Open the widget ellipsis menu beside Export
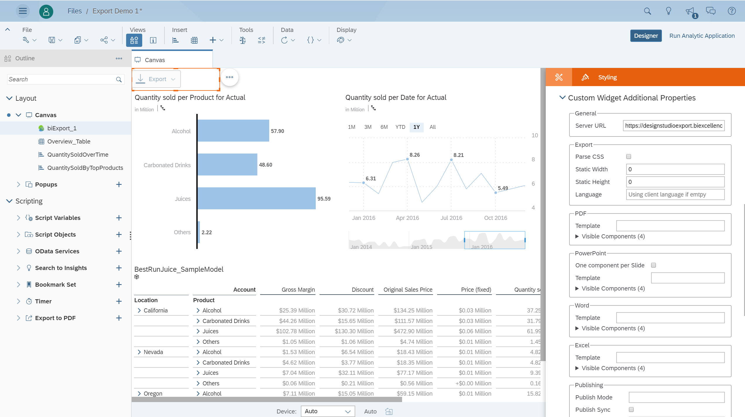745x417 pixels. click(229, 77)
